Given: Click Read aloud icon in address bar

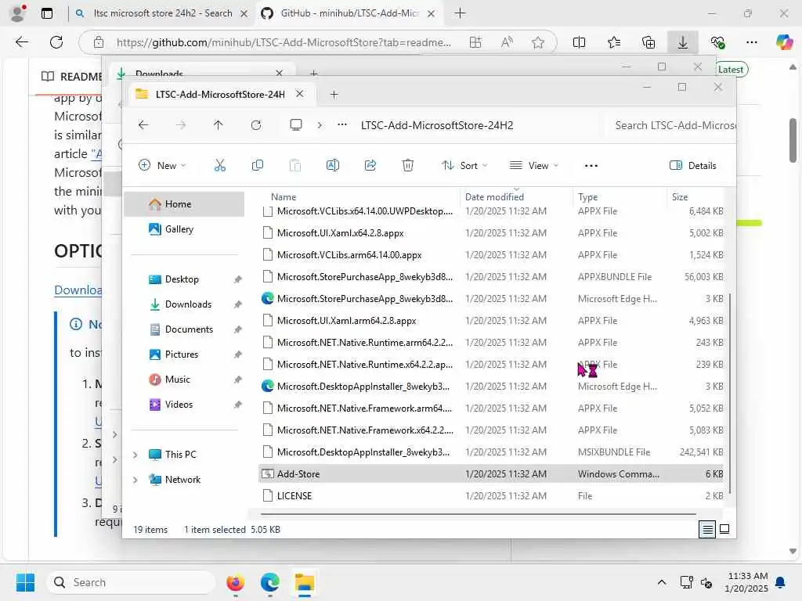Looking at the screenshot, I should 507,42.
